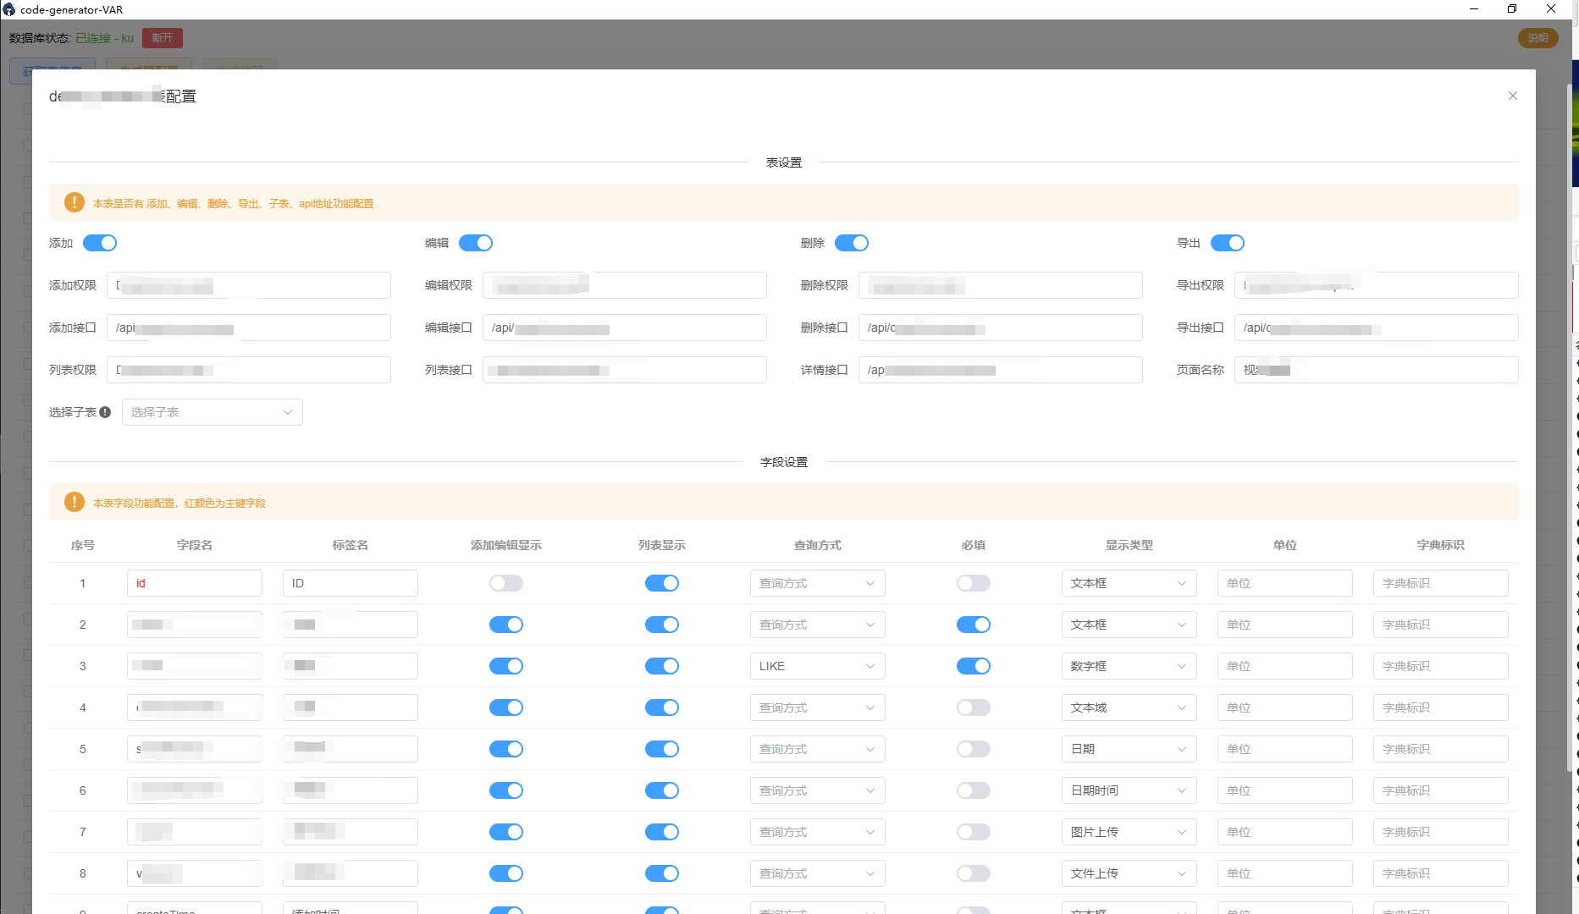Image resolution: width=1579 pixels, height=914 pixels.
Task: Click the 列表权限 input field
Action: coord(249,370)
